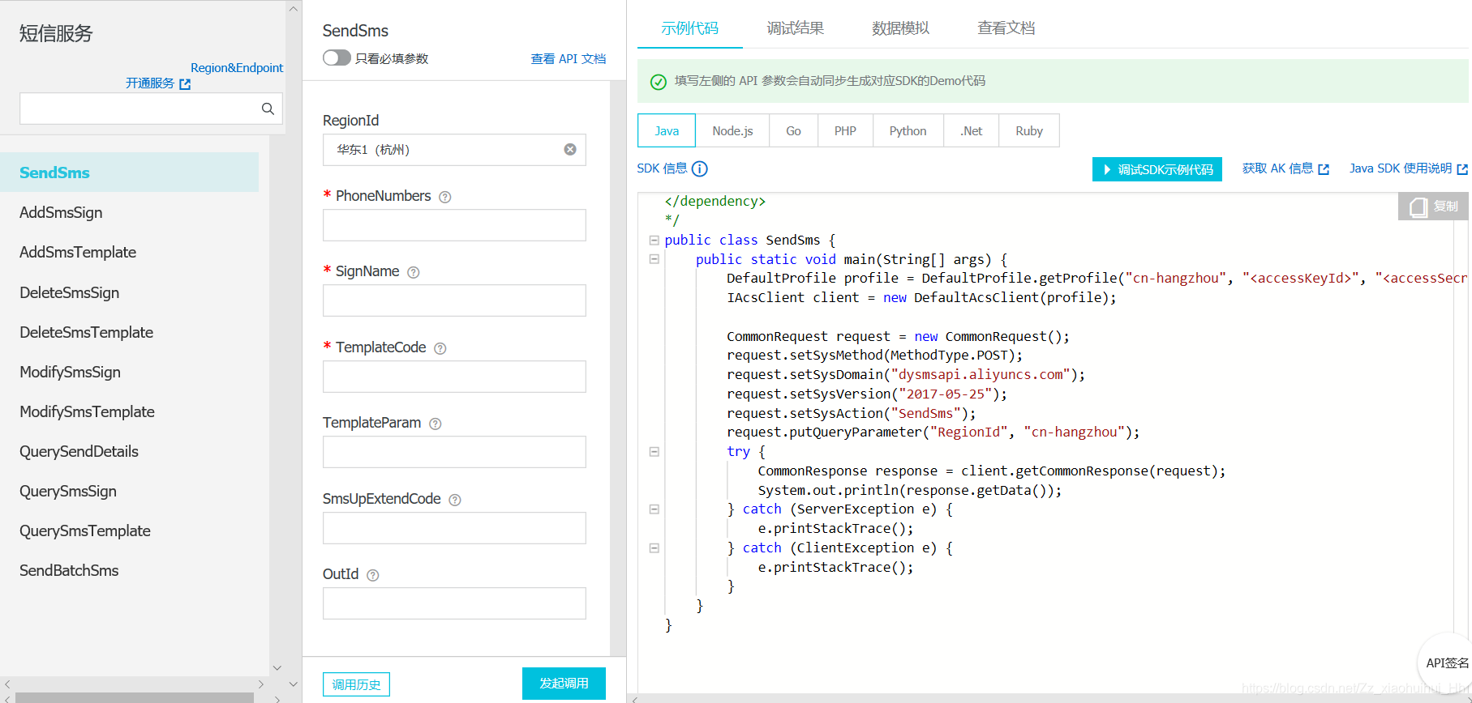The width and height of the screenshot is (1472, 703).
Task: Select ModifySmsTemplate in the API list
Action: [x=87, y=411]
